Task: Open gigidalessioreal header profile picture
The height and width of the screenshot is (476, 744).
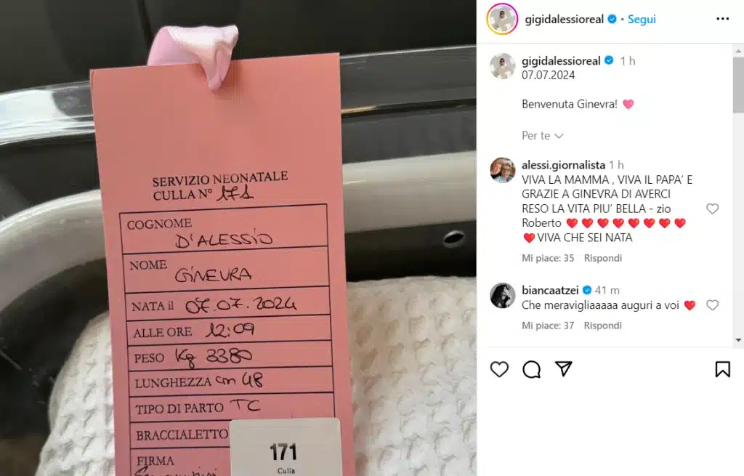Action: point(502,19)
